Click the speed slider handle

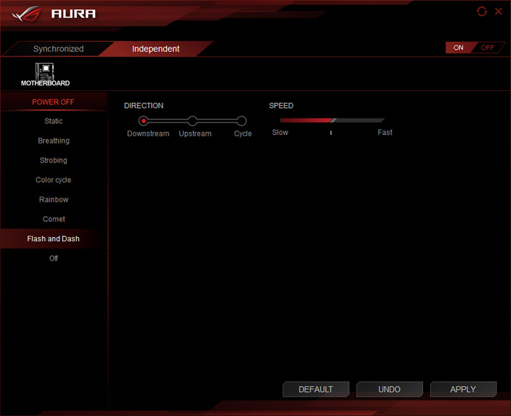[x=333, y=120]
